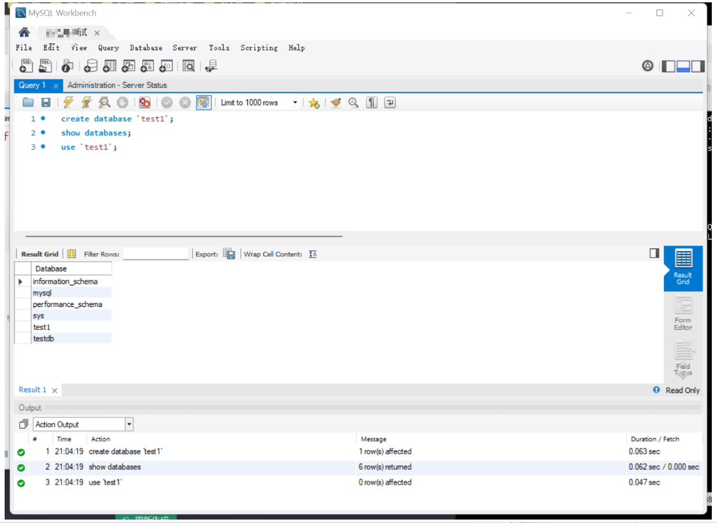Select the Query 1 tab
717x523 pixels.
(32, 86)
